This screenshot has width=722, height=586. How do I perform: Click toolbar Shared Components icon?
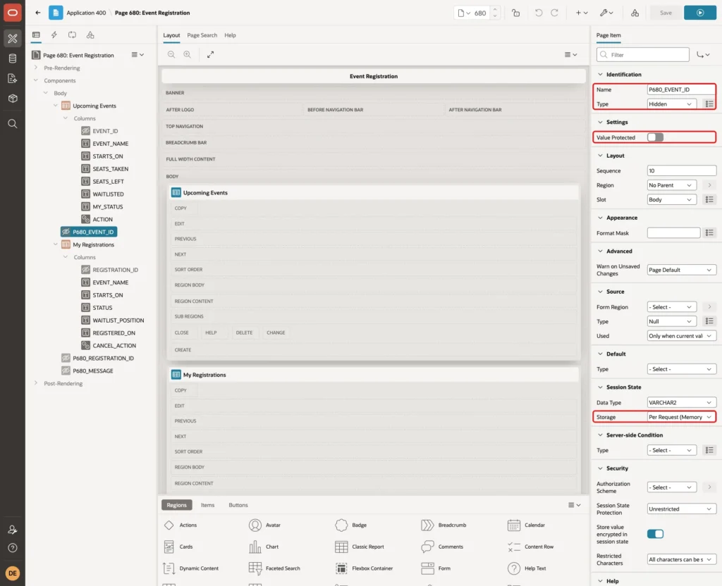coord(635,13)
